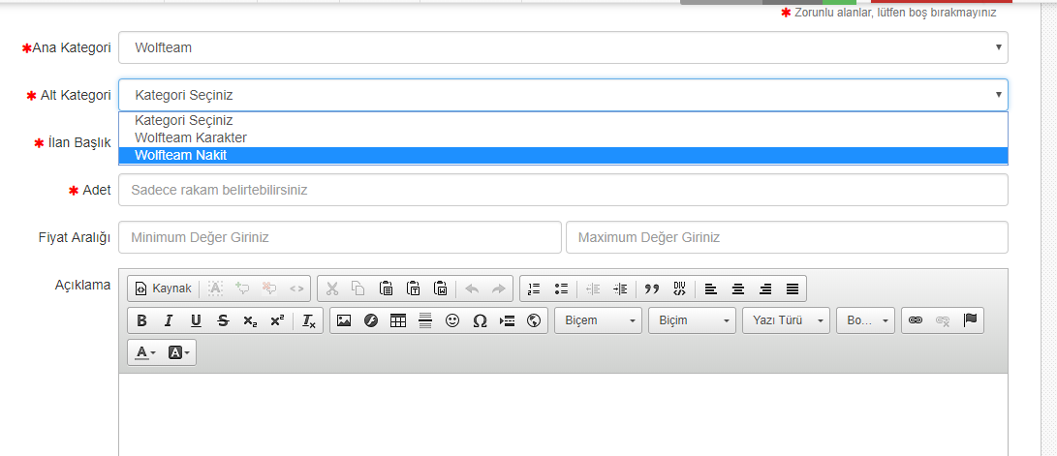Insert a horizontal line
The width and height of the screenshot is (1057, 456).
(425, 320)
